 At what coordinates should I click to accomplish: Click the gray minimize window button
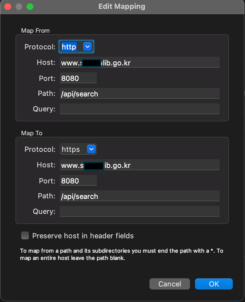point(19,7)
